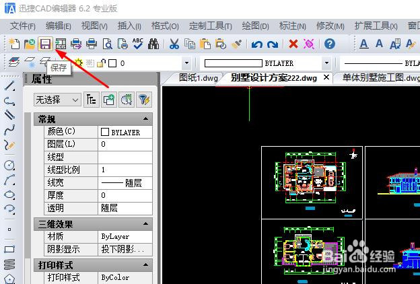Click the 颜色(C) BYLAYER value field
The height and width of the screenshot is (284, 420).
tap(125, 132)
